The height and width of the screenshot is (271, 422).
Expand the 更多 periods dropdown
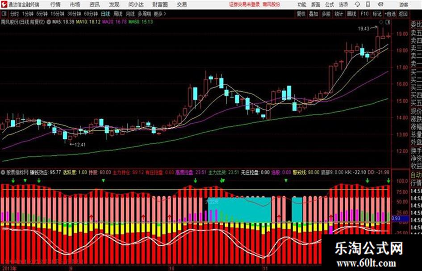click(x=160, y=14)
